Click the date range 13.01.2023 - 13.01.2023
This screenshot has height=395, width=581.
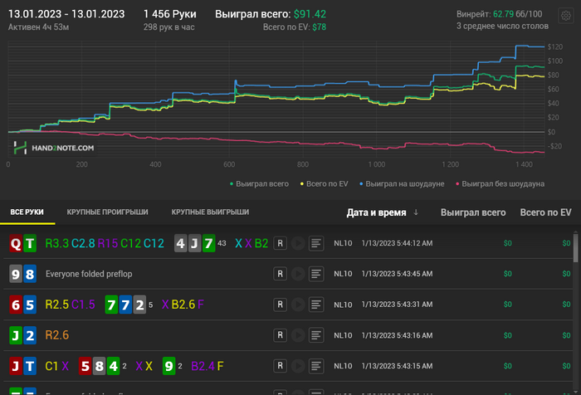66,14
